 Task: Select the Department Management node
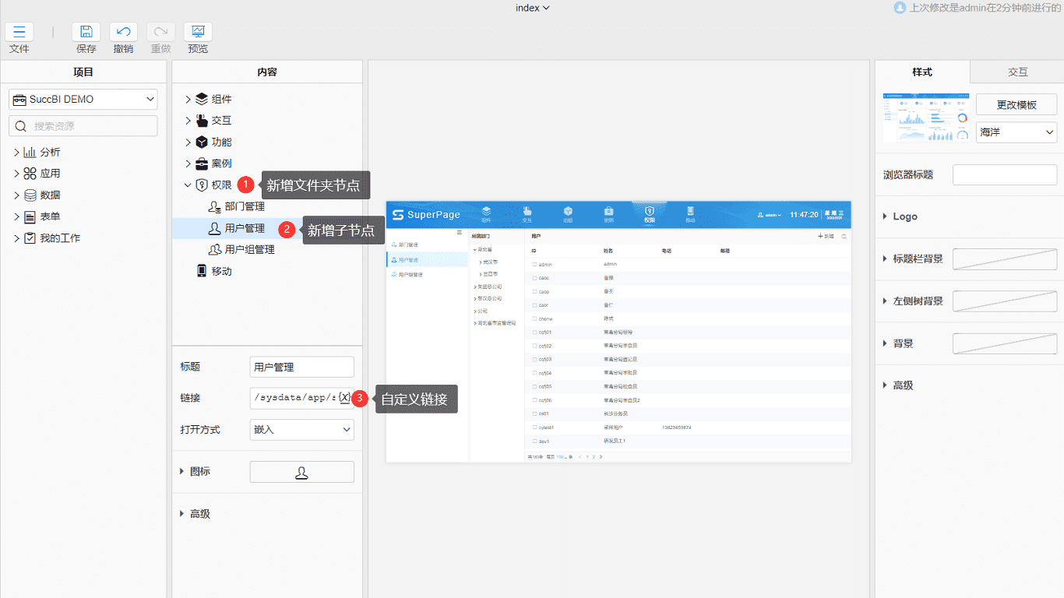coord(245,206)
